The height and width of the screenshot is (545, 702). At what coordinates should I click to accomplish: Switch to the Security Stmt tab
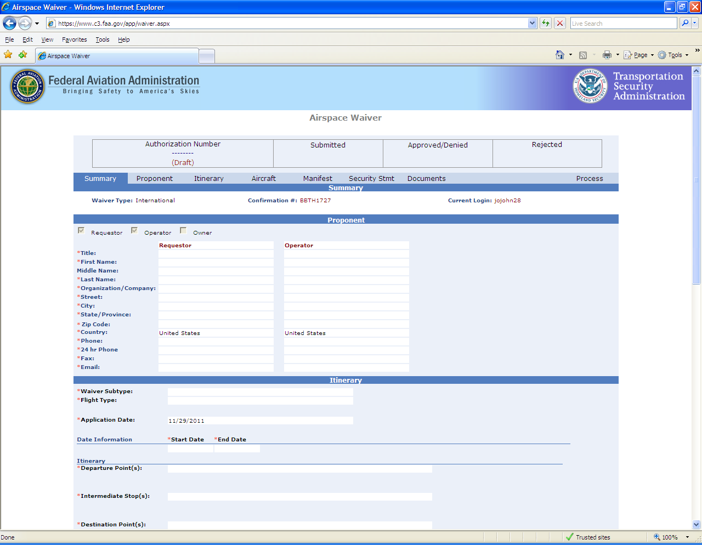(x=372, y=179)
